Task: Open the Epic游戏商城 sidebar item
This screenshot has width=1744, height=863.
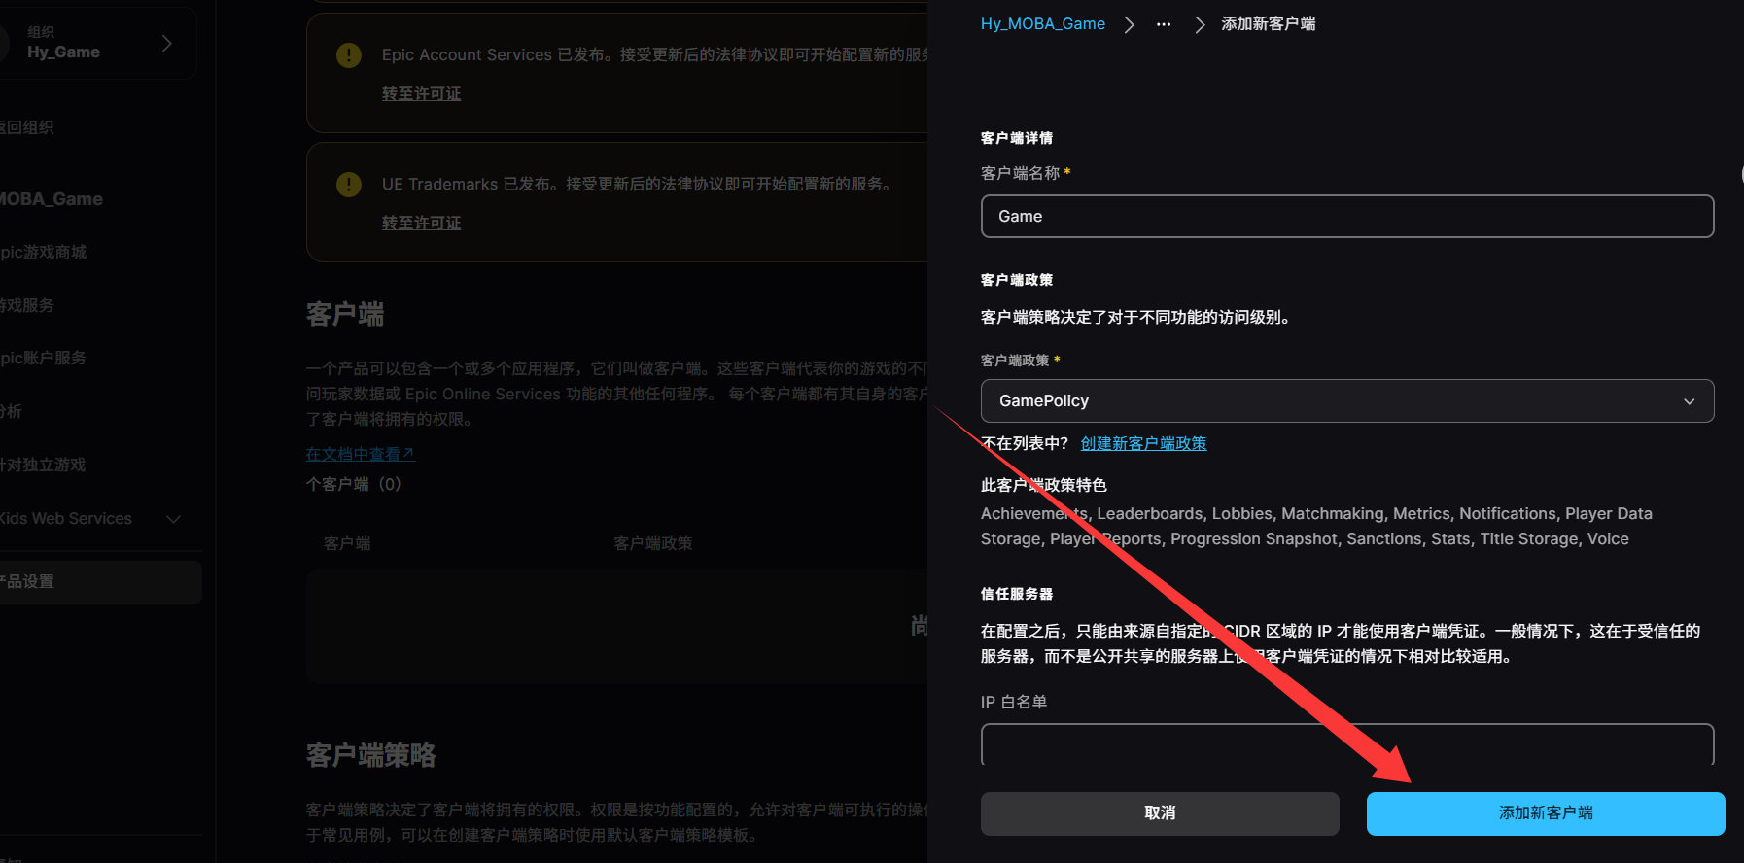Action: point(43,253)
